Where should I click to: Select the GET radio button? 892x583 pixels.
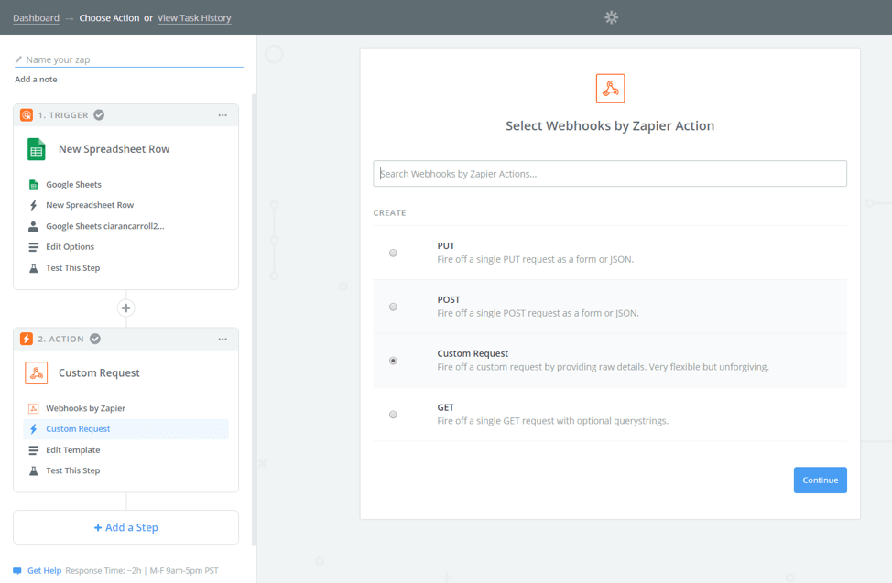(x=393, y=415)
